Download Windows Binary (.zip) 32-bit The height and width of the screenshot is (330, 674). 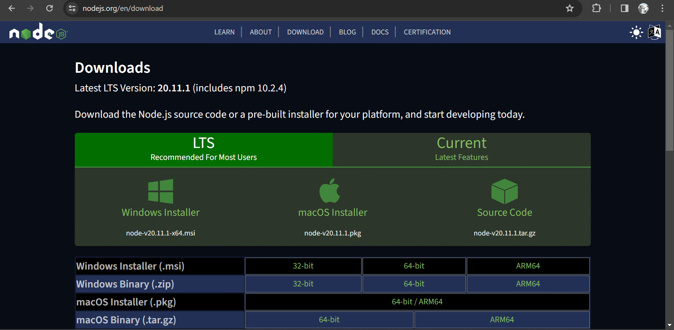click(x=303, y=284)
